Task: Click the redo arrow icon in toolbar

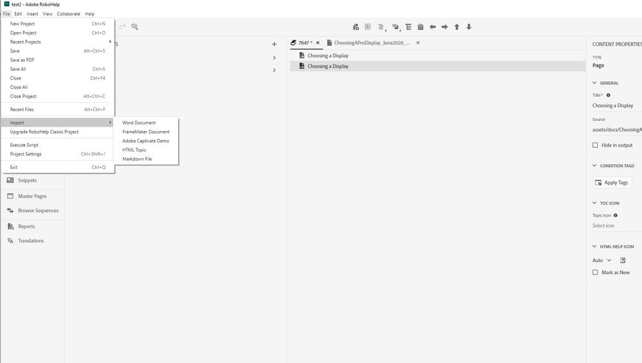Action: pyautogui.click(x=122, y=27)
